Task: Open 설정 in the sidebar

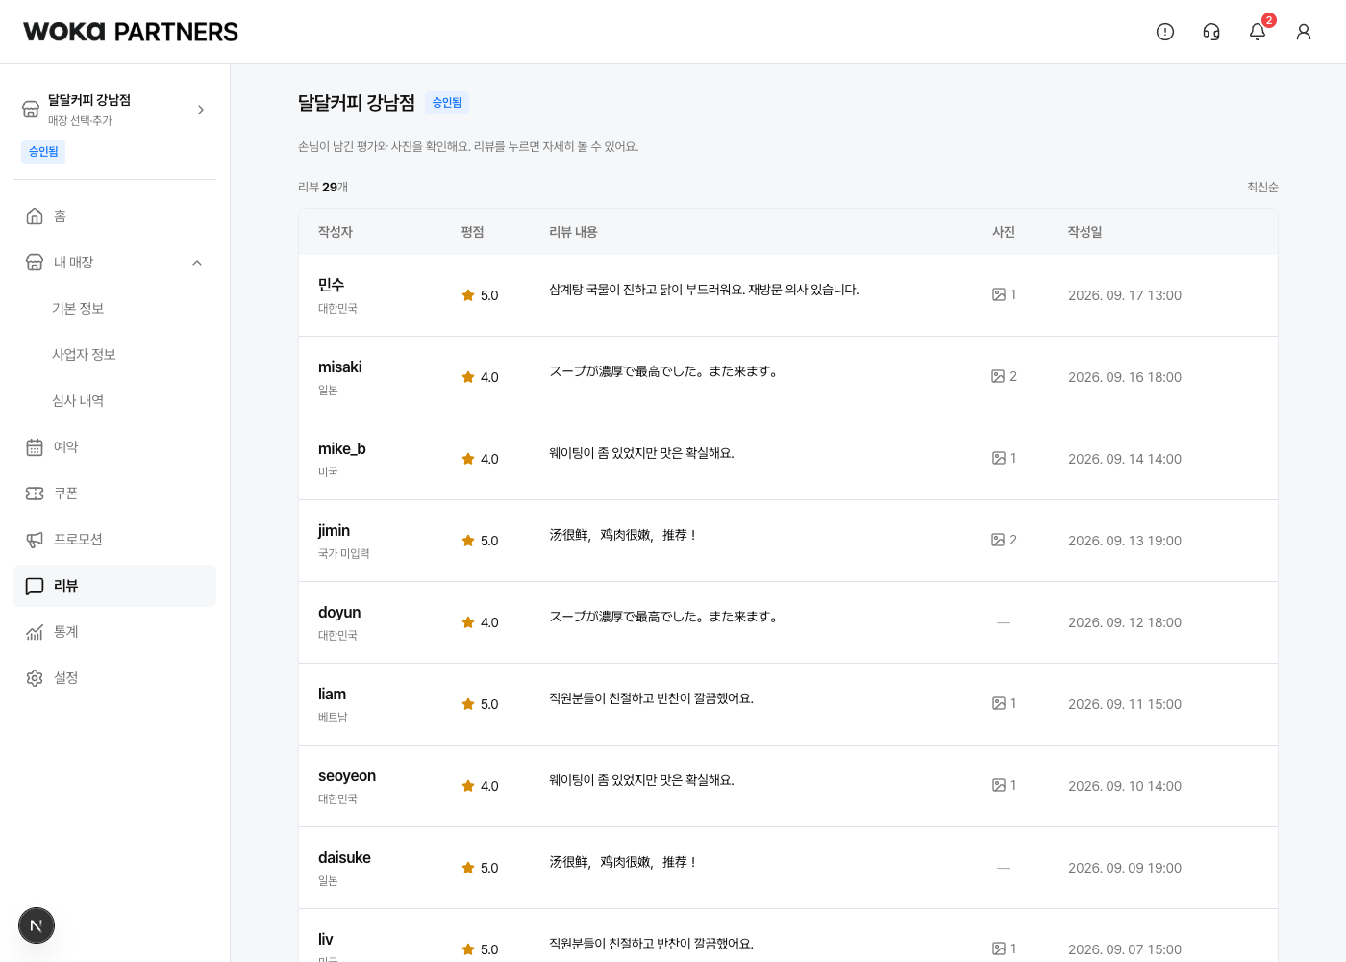Action: tap(114, 678)
